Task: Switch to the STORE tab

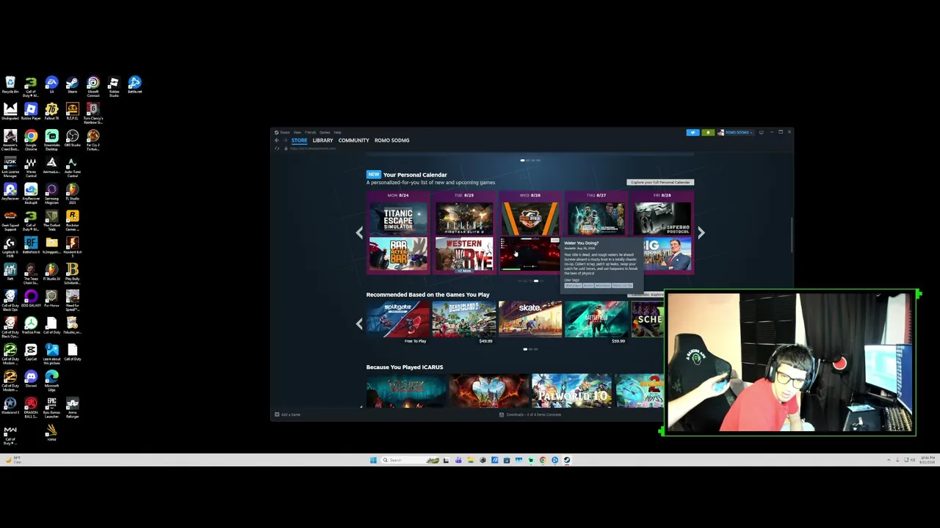Action: coord(299,140)
